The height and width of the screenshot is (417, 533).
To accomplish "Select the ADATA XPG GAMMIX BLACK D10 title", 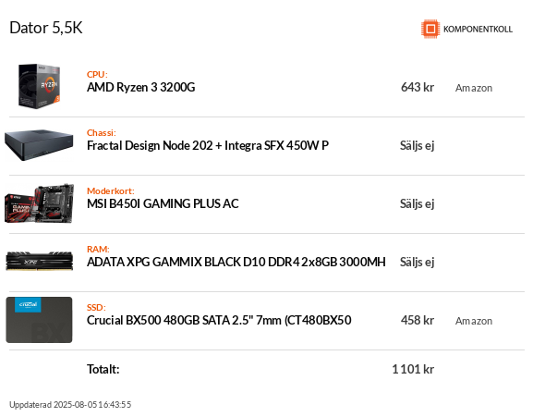I will pos(236,262).
